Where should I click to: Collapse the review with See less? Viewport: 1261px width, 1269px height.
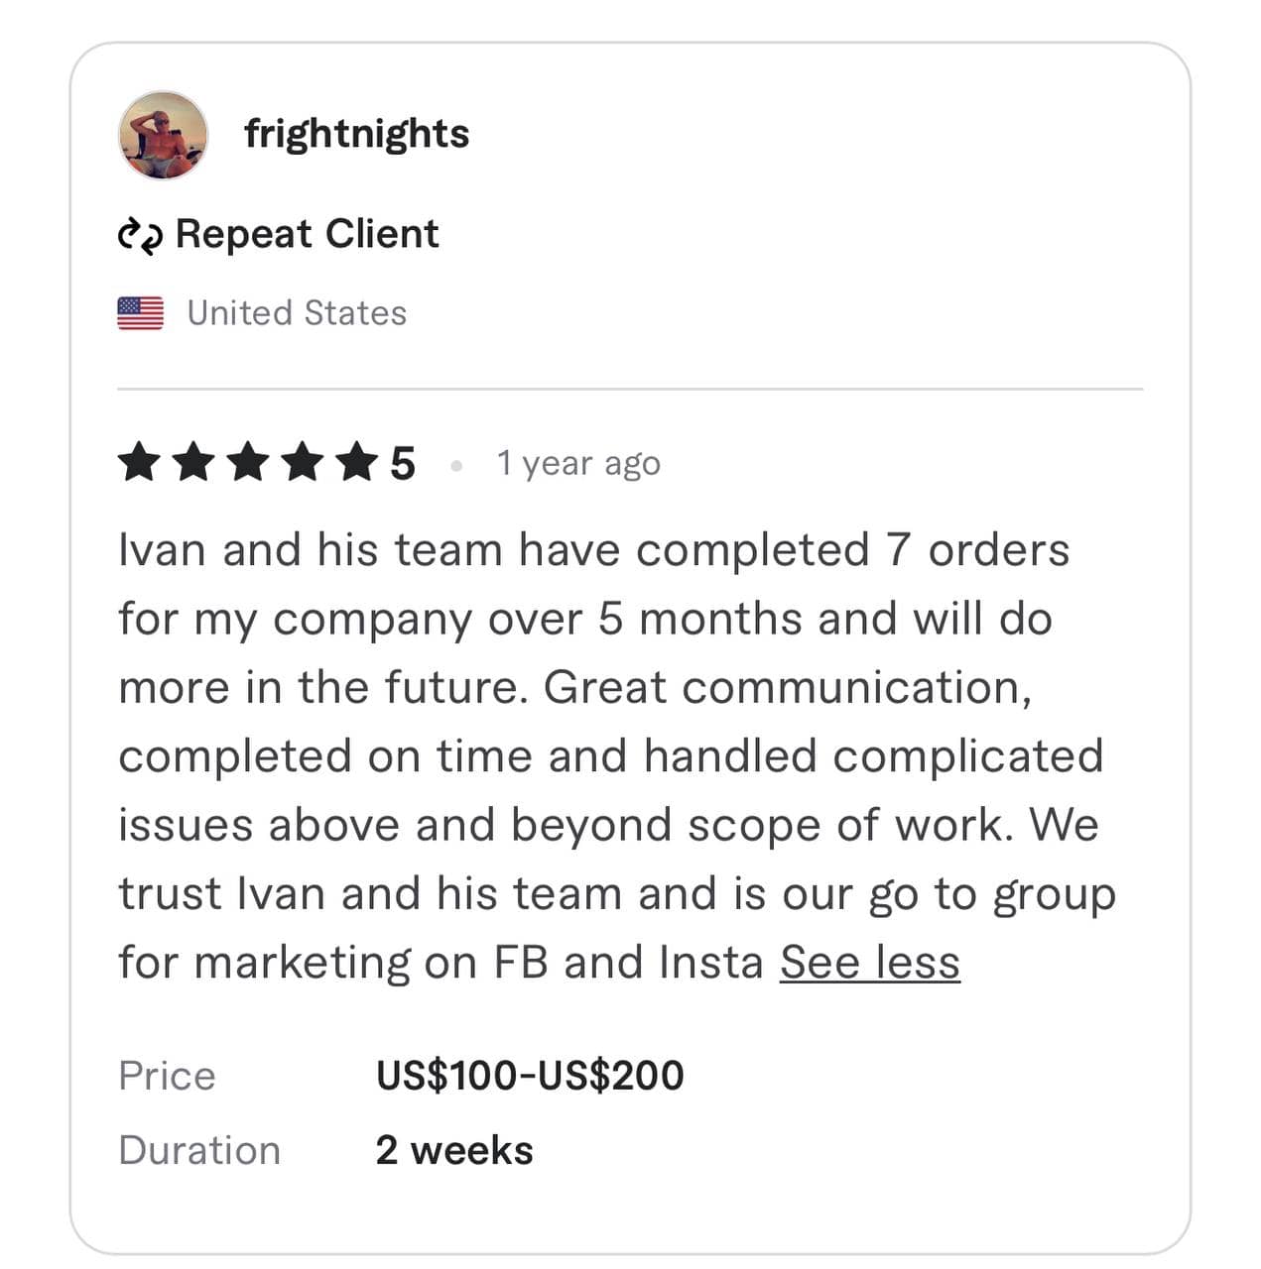click(x=869, y=962)
